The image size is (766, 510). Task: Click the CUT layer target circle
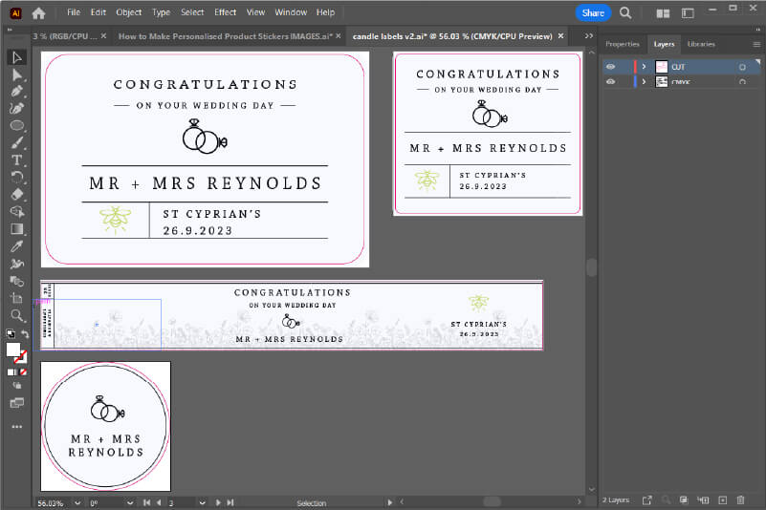click(742, 67)
